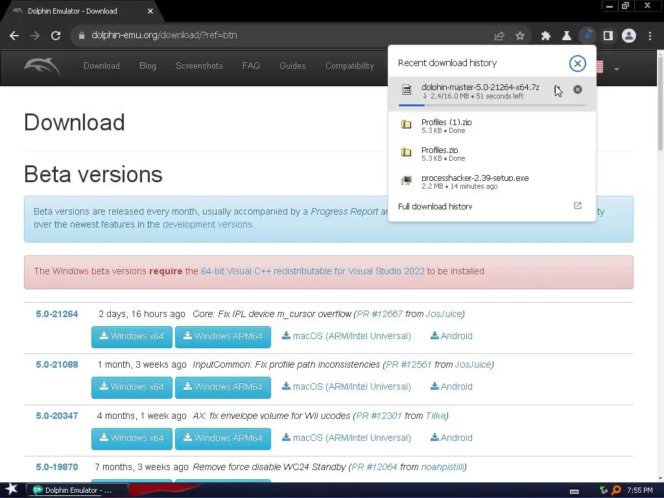Open the 5.0-21264 version link

(57, 314)
